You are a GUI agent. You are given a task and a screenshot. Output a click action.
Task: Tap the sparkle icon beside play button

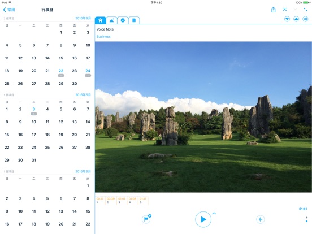point(260,219)
